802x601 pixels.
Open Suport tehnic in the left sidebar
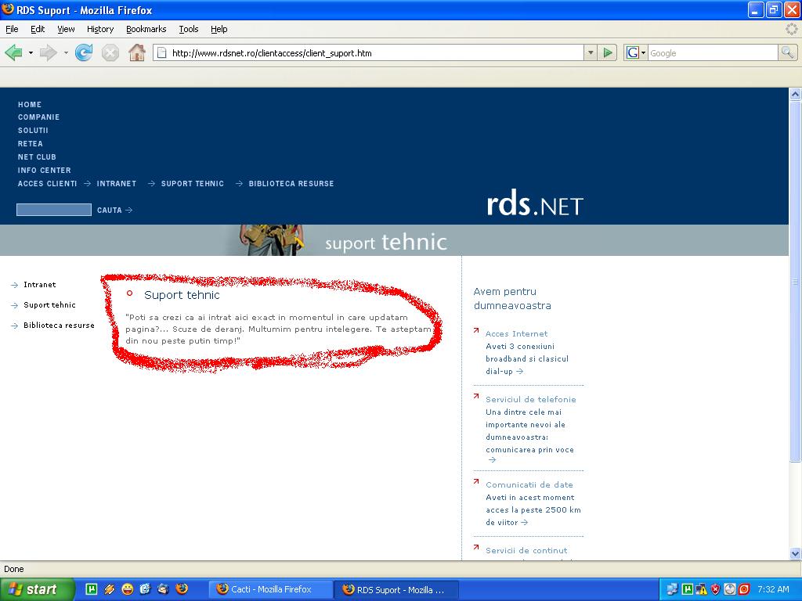[49, 305]
